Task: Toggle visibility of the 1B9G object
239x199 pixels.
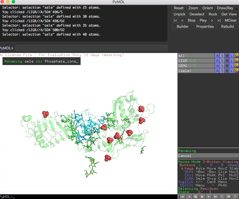Action: coord(196,66)
